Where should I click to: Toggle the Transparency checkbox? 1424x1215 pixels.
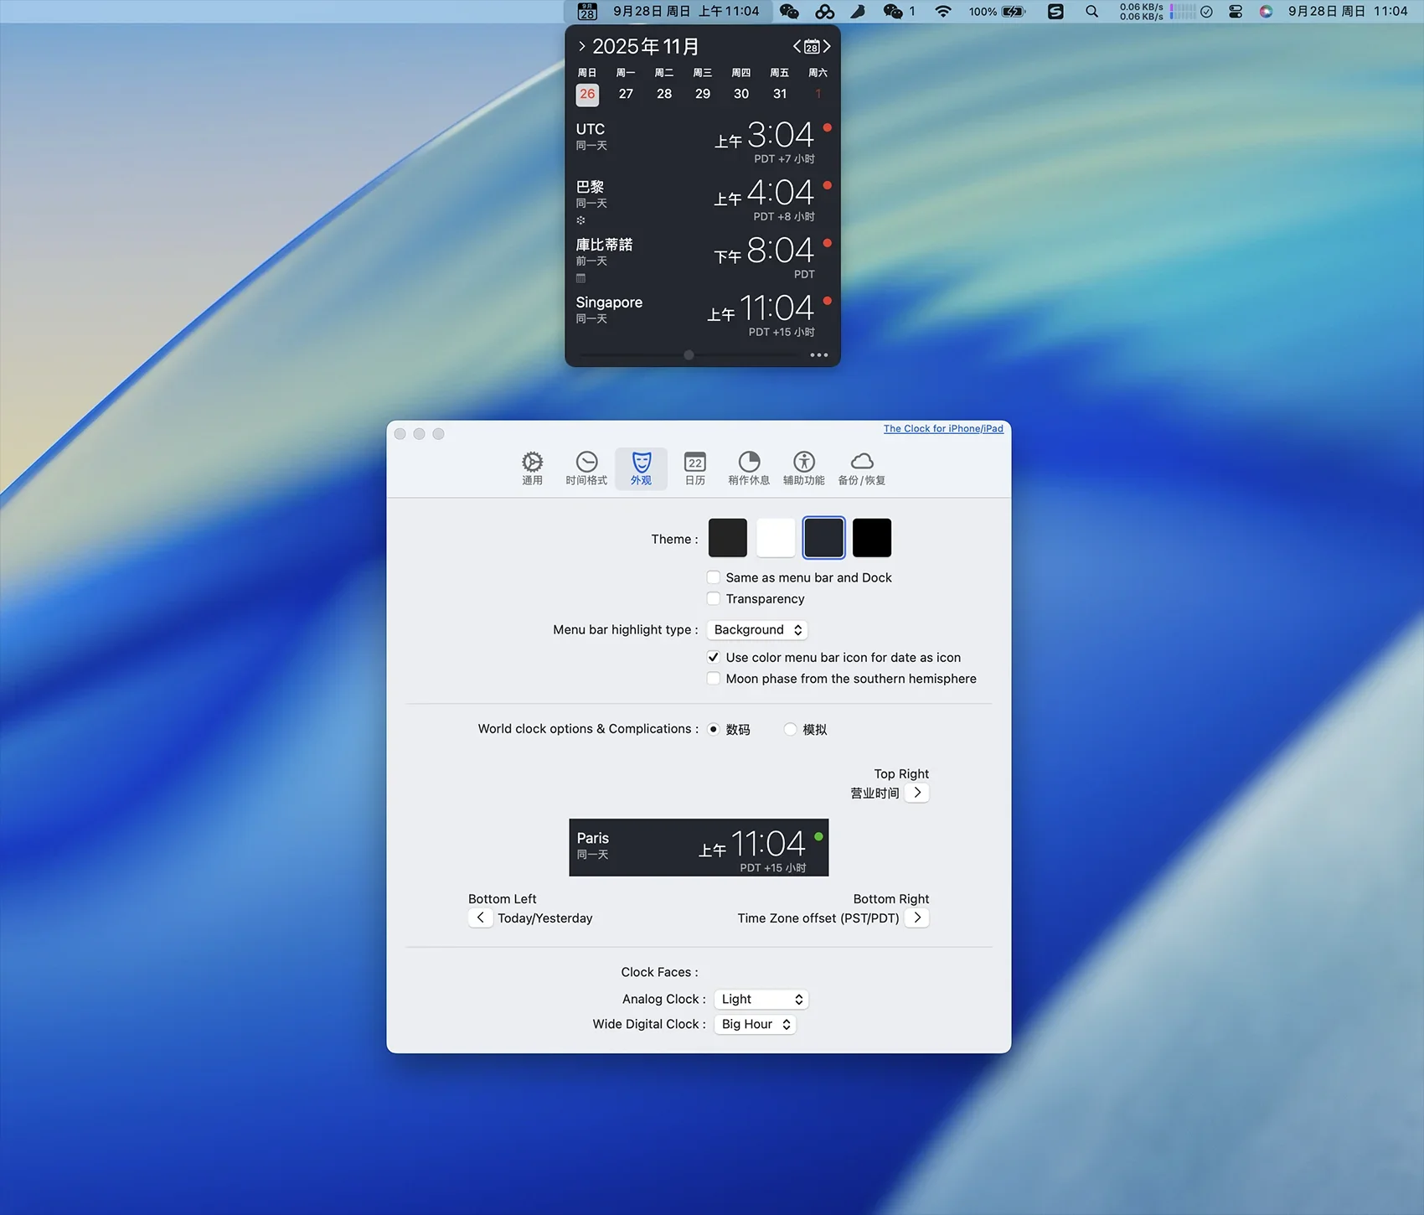[714, 598]
